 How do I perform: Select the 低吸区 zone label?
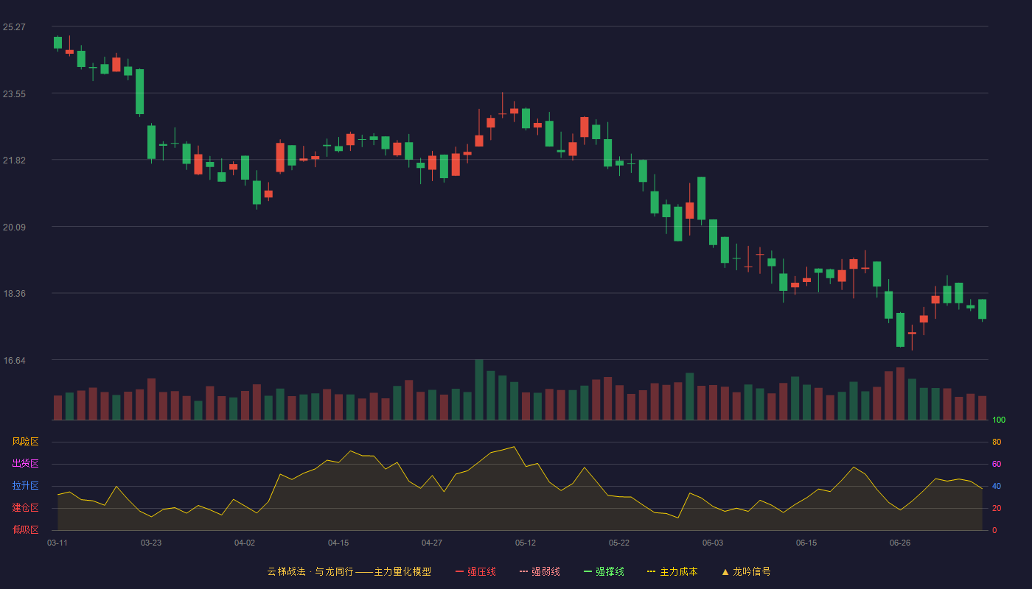pyautogui.click(x=25, y=529)
